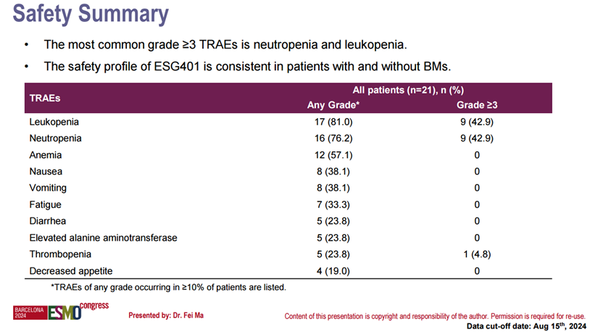Click the Grade ≥3 column header
Viewport: 590px width, 332px height.
[x=476, y=105]
